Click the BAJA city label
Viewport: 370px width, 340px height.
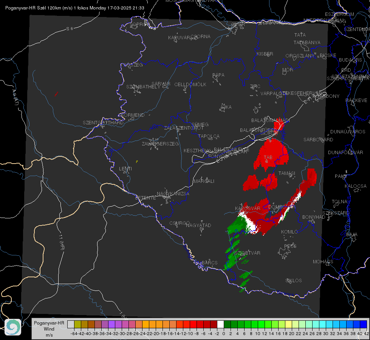click(352, 235)
